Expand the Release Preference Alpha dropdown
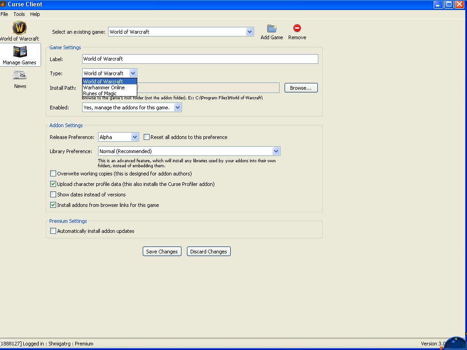 tap(135, 137)
